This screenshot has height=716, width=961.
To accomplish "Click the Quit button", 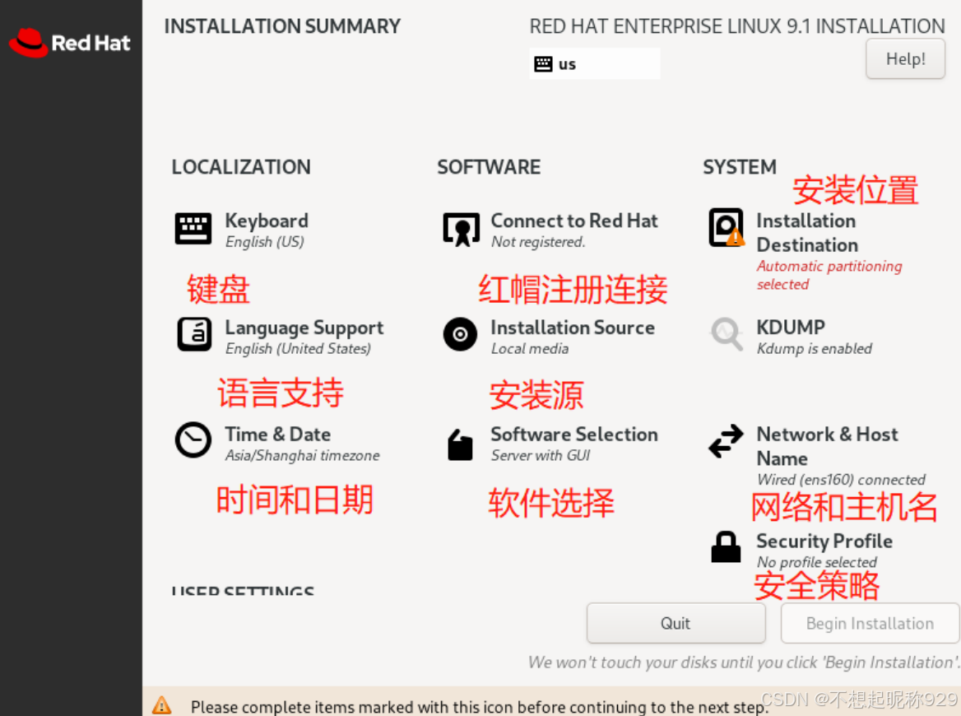I will point(675,624).
